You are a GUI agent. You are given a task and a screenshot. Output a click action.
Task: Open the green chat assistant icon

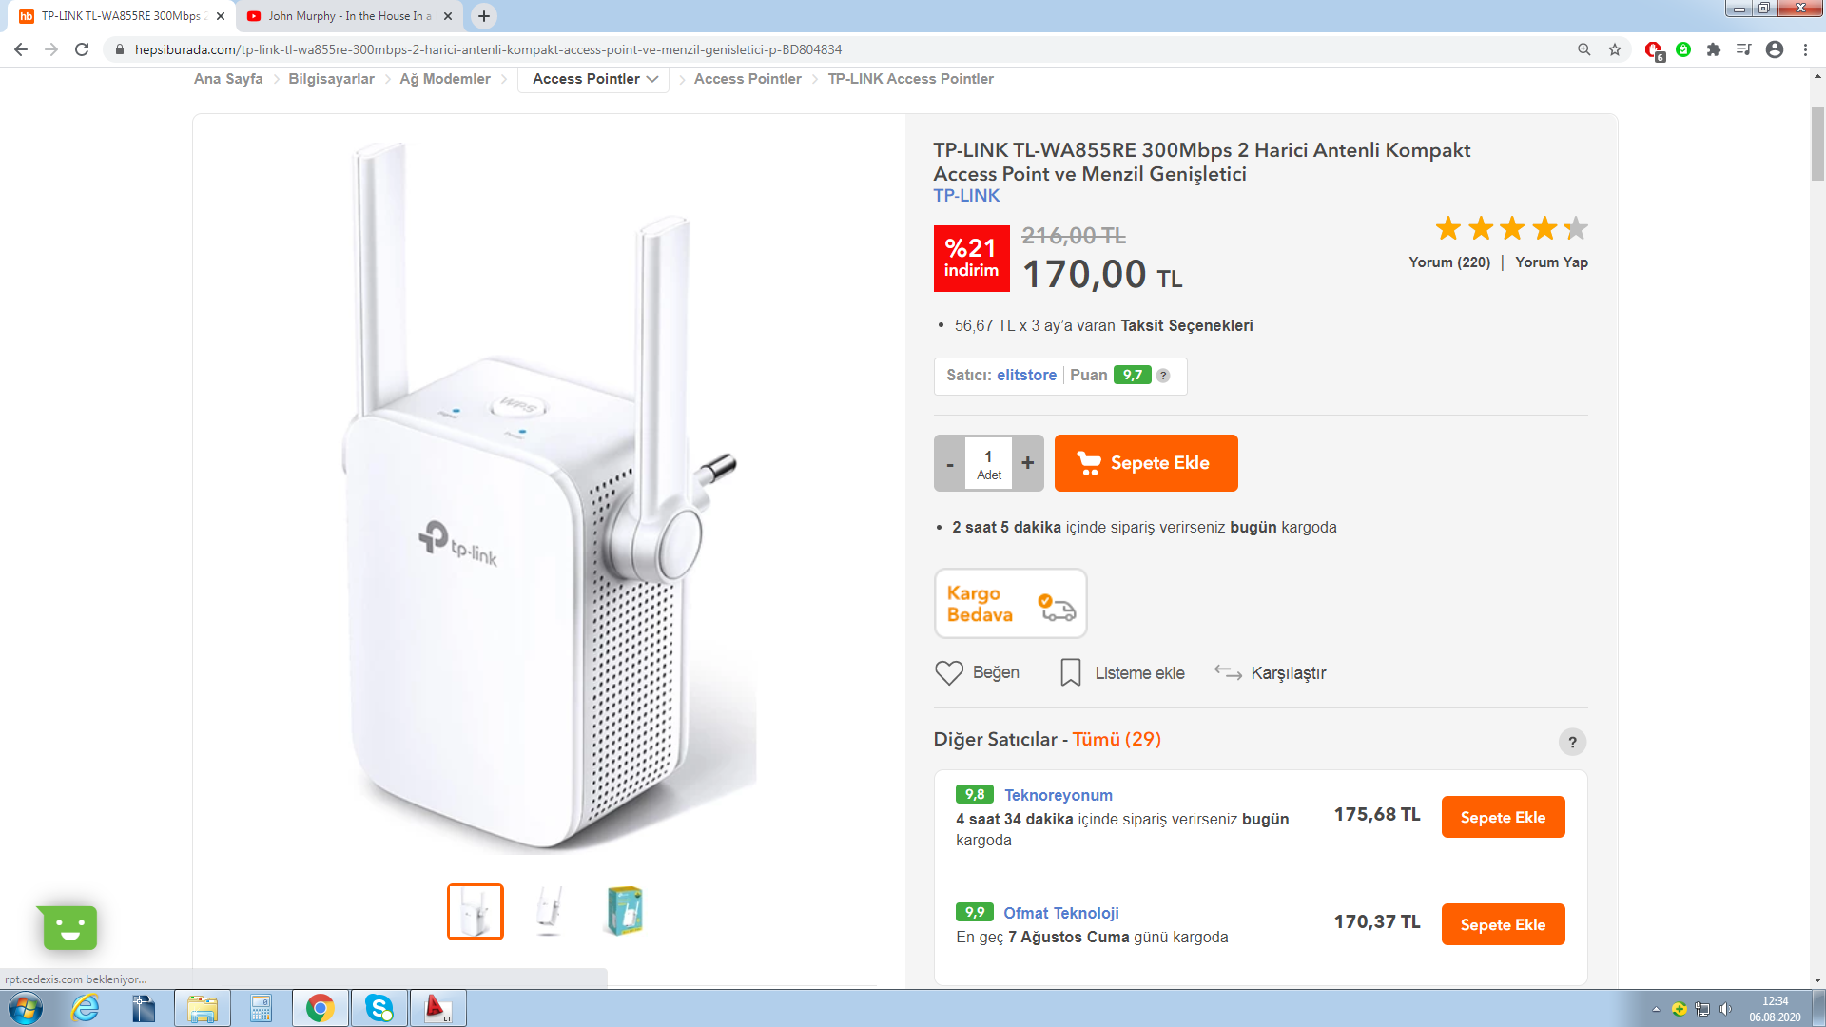69,928
